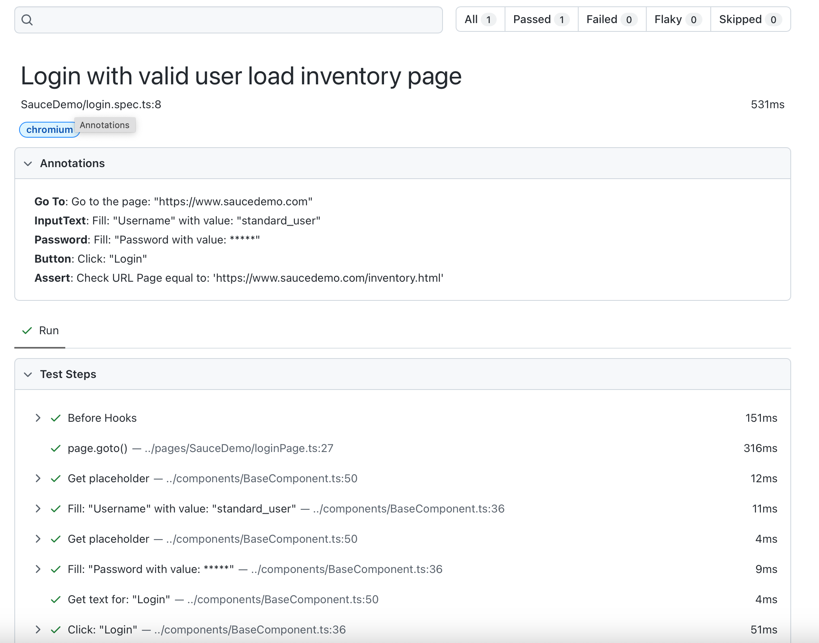Collapse the Annotations section
Screen dimensions: 819x643
coord(28,164)
